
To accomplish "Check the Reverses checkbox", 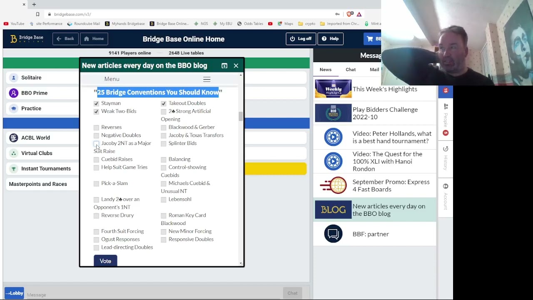I will point(97,127).
